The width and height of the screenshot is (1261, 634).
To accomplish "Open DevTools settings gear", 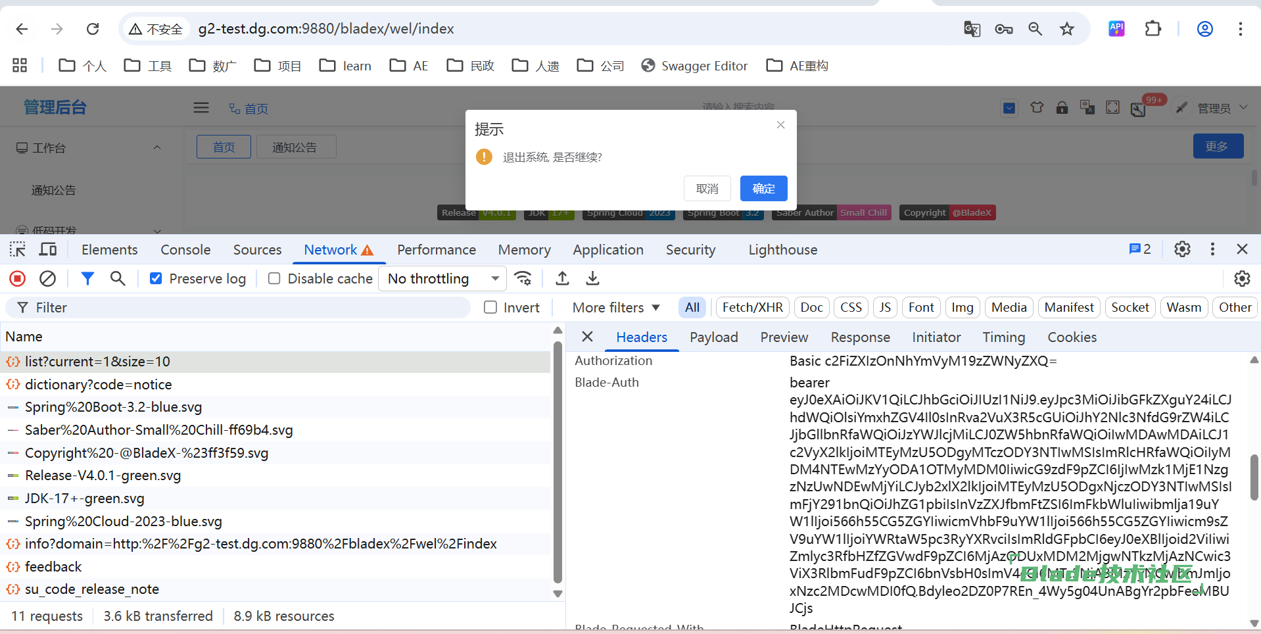I will click(x=1182, y=249).
